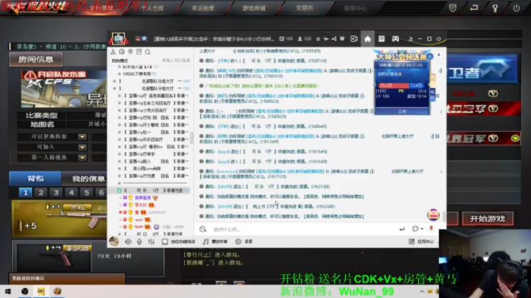531x298 pixels.
Task: Close the 大神公会预选赛 popup
Action: pyautogui.click(x=430, y=56)
